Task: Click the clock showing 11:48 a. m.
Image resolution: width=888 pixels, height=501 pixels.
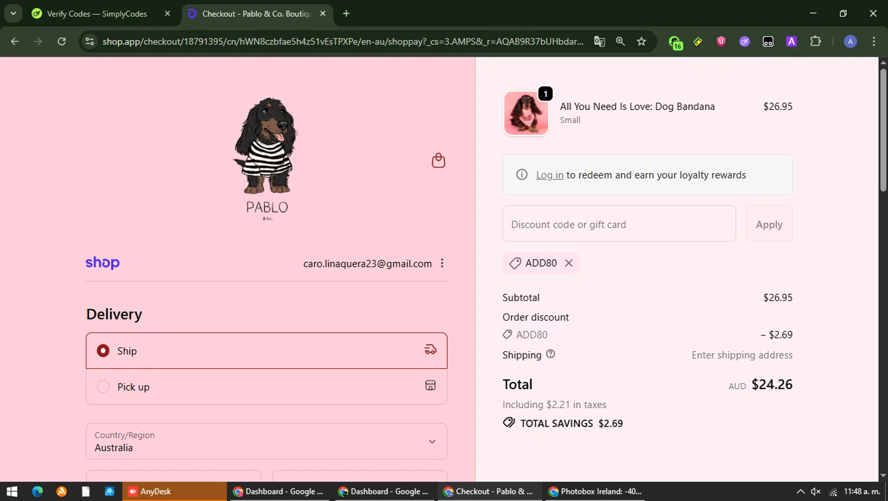Action: pyautogui.click(x=862, y=492)
